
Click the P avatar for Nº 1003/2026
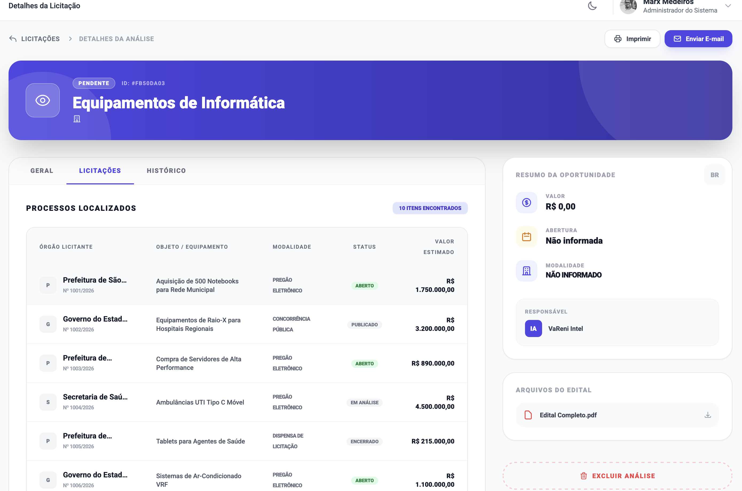48,363
